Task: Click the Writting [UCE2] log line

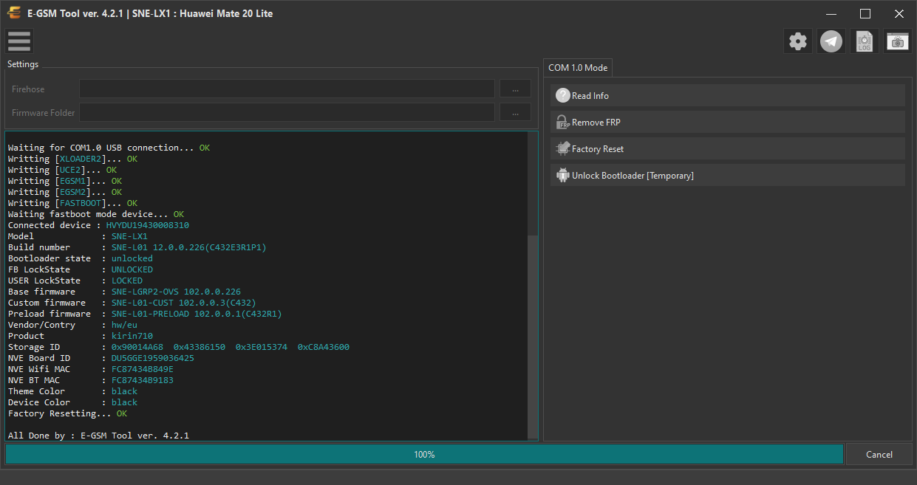Action: [62, 170]
